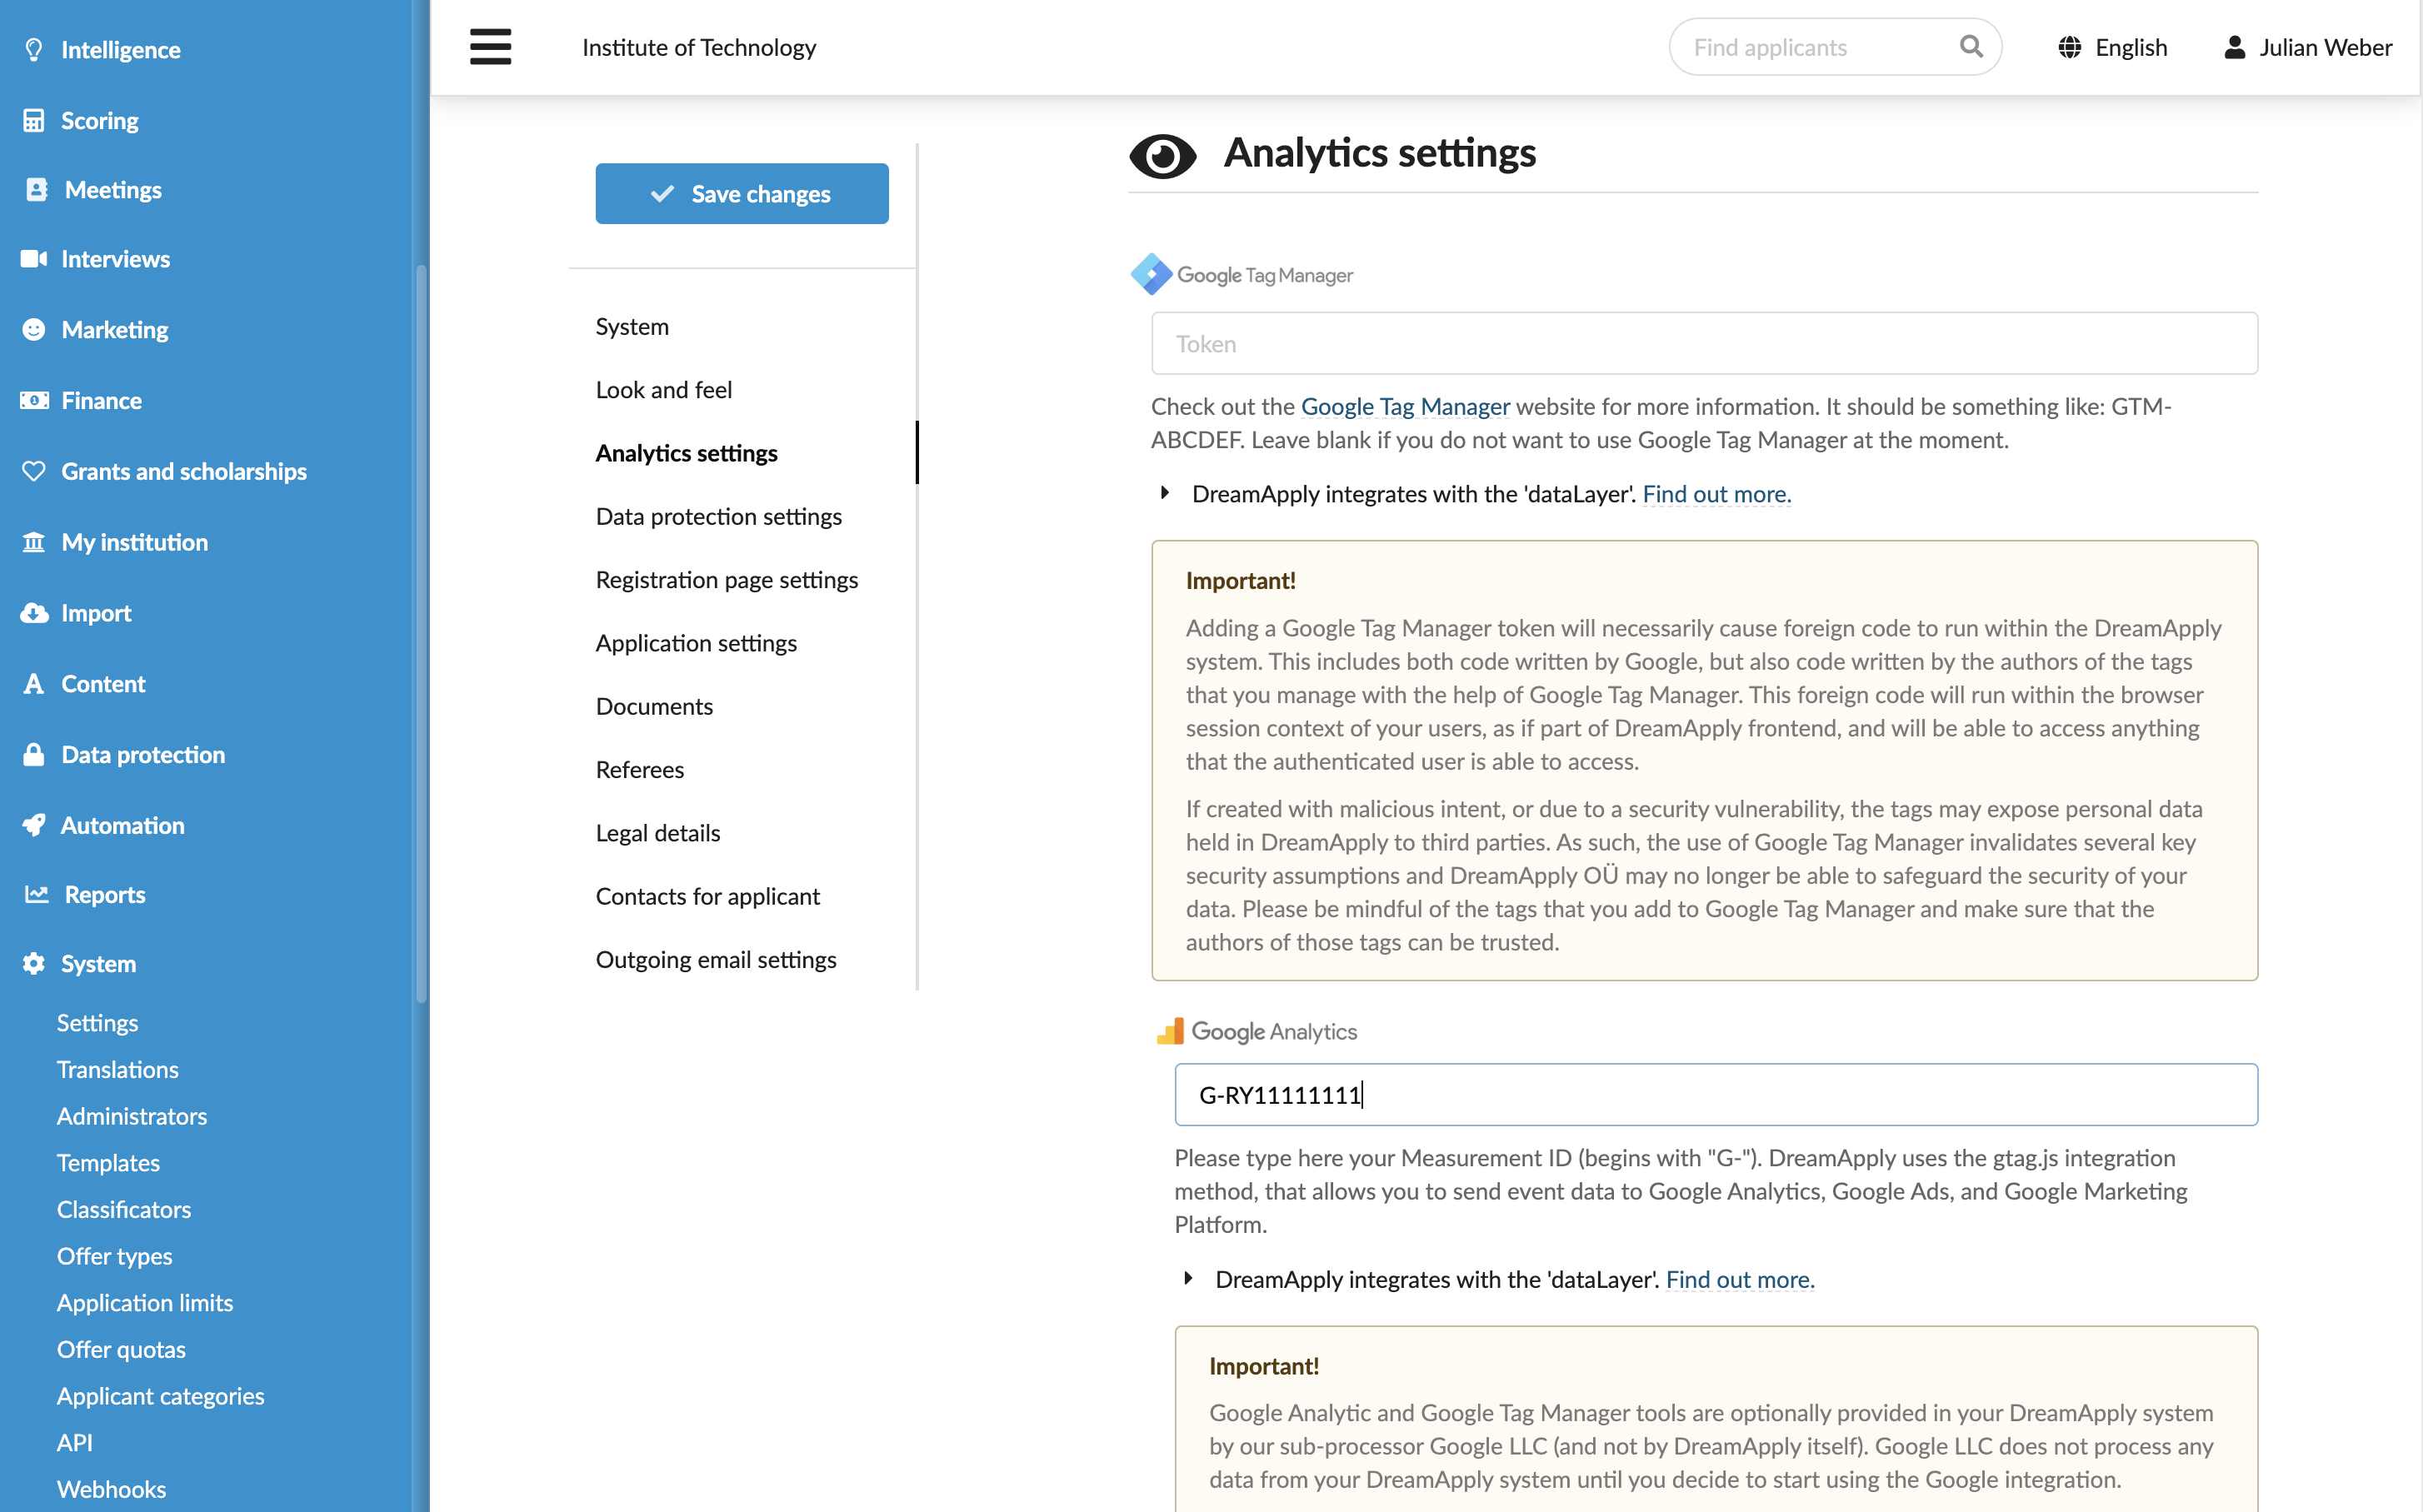Open the Reports sidebar section

[105, 894]
